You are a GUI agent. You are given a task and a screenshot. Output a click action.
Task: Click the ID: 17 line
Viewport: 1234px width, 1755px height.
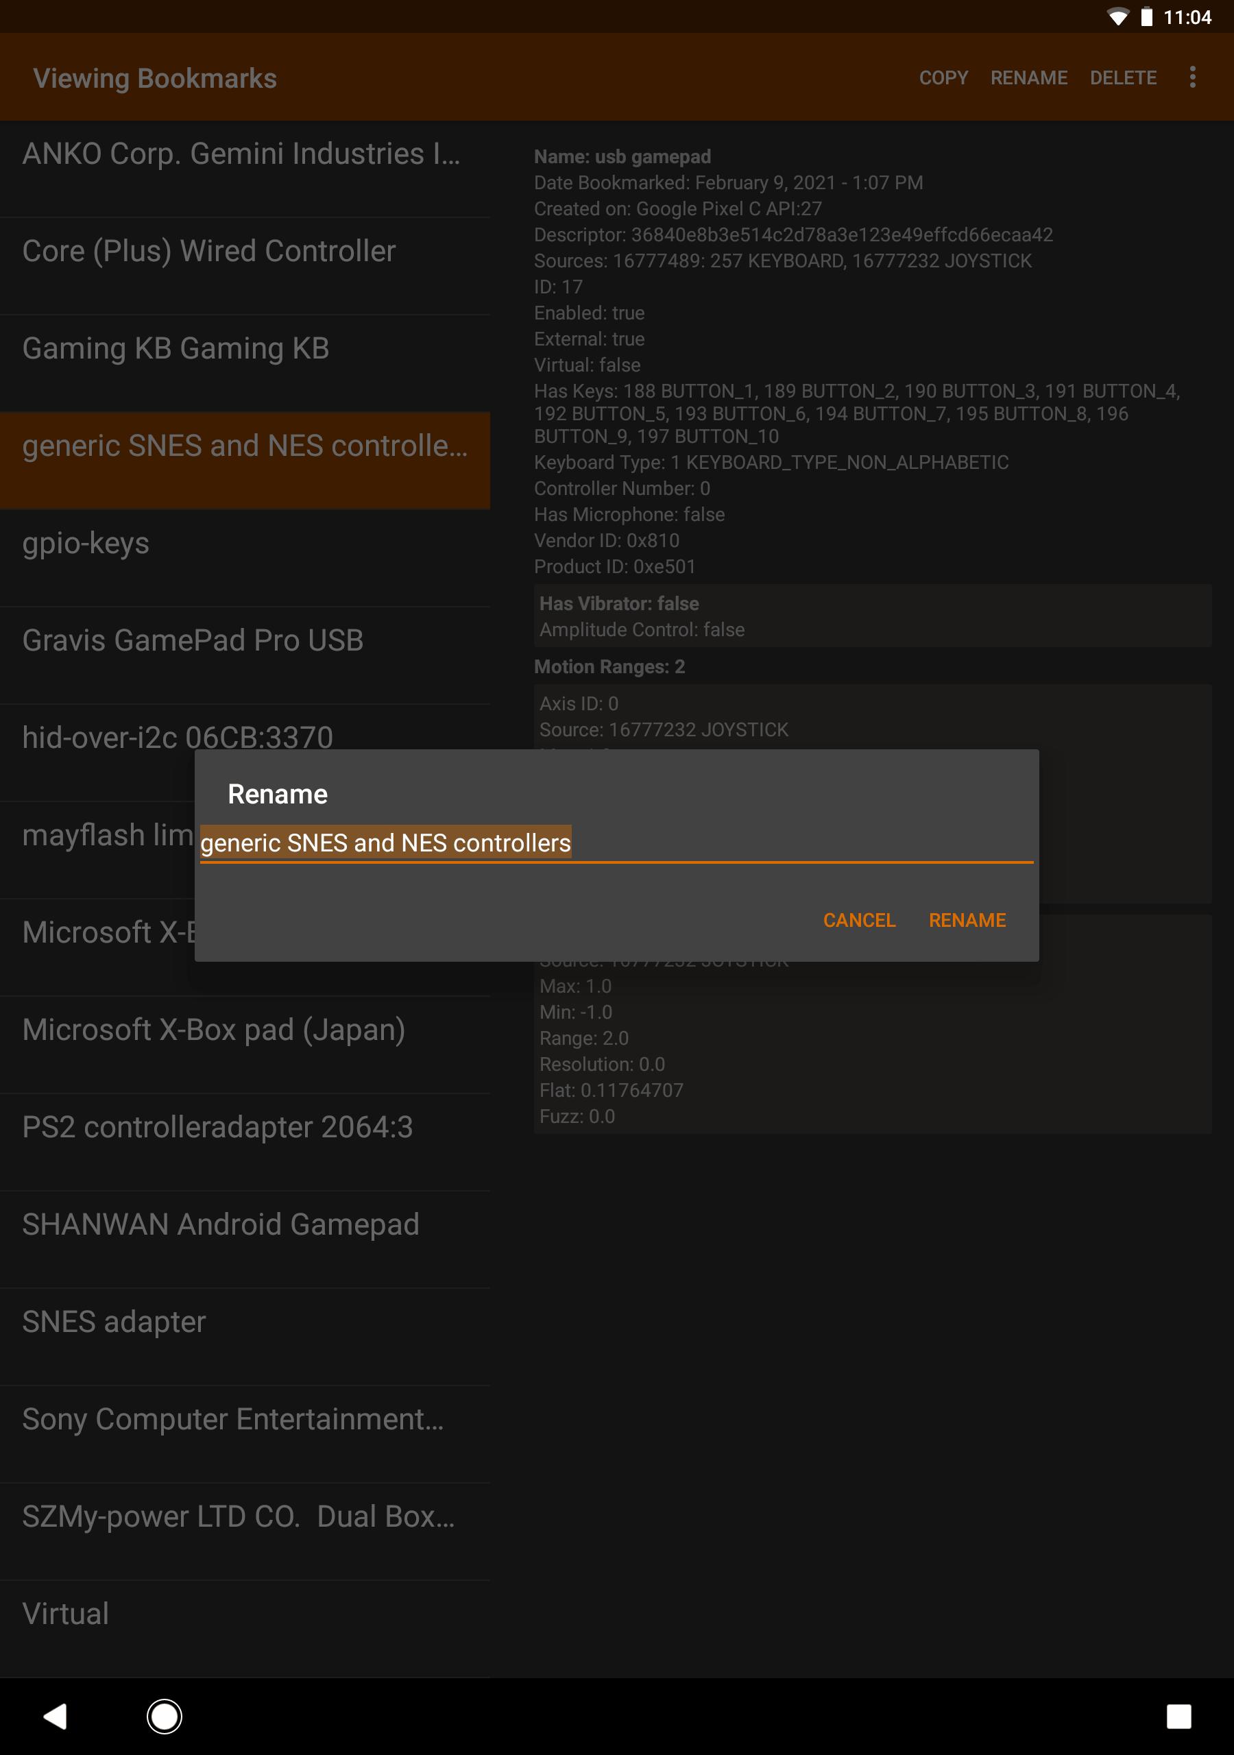click(x=558, y=287)
